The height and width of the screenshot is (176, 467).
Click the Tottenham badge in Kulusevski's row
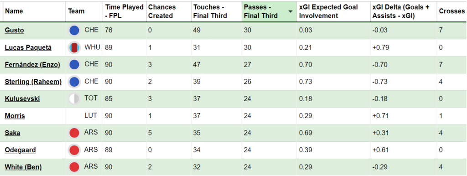(x=74, y=99)
